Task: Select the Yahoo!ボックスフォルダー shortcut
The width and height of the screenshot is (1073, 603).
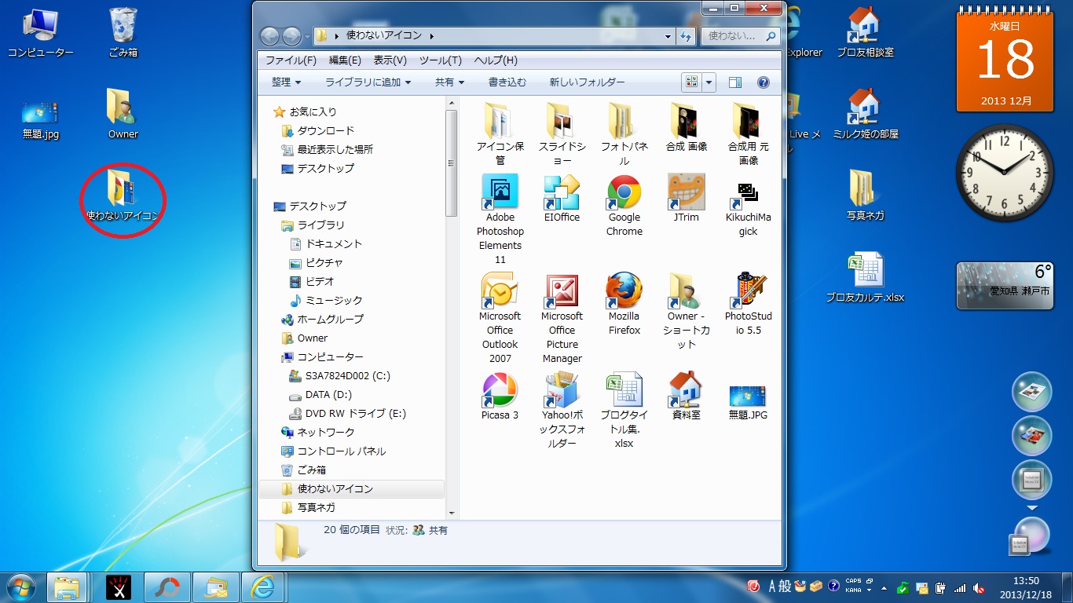Action: click(562, 410)
